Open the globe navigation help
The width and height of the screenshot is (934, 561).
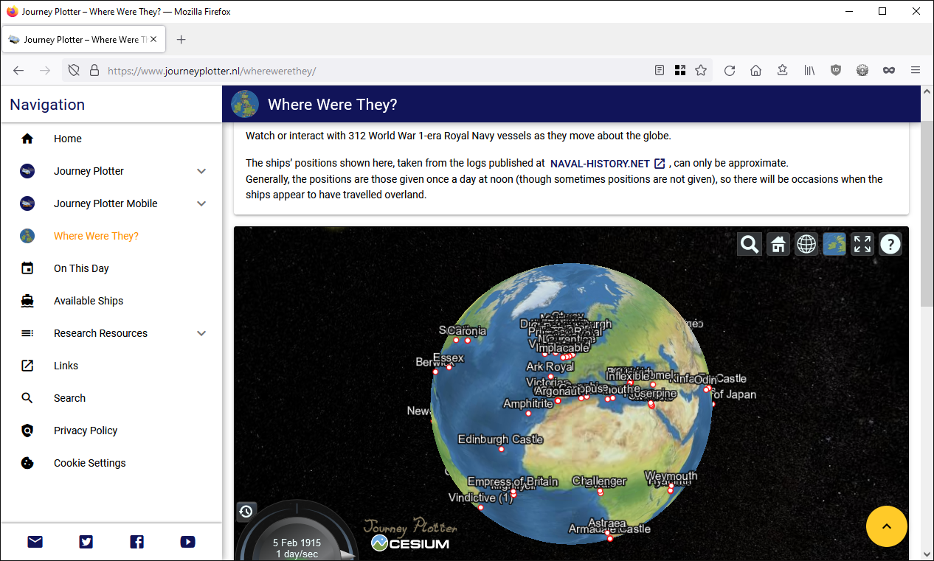(x=890, y=244)
